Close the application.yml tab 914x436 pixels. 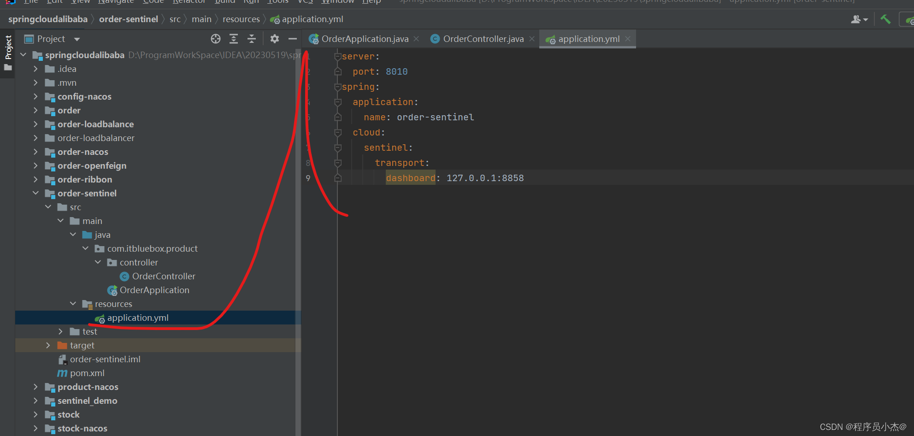[627, 39]
